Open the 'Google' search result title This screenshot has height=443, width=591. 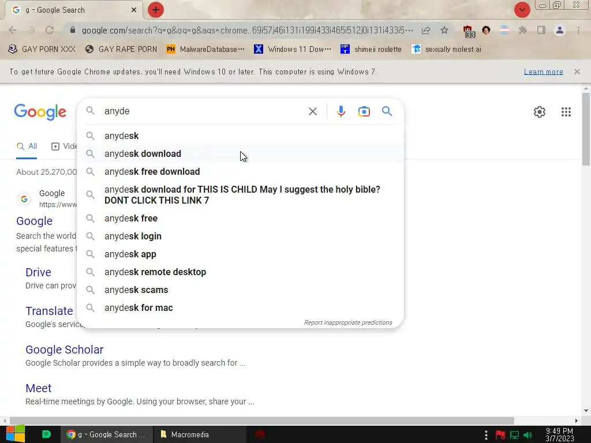tap(34, 221)
